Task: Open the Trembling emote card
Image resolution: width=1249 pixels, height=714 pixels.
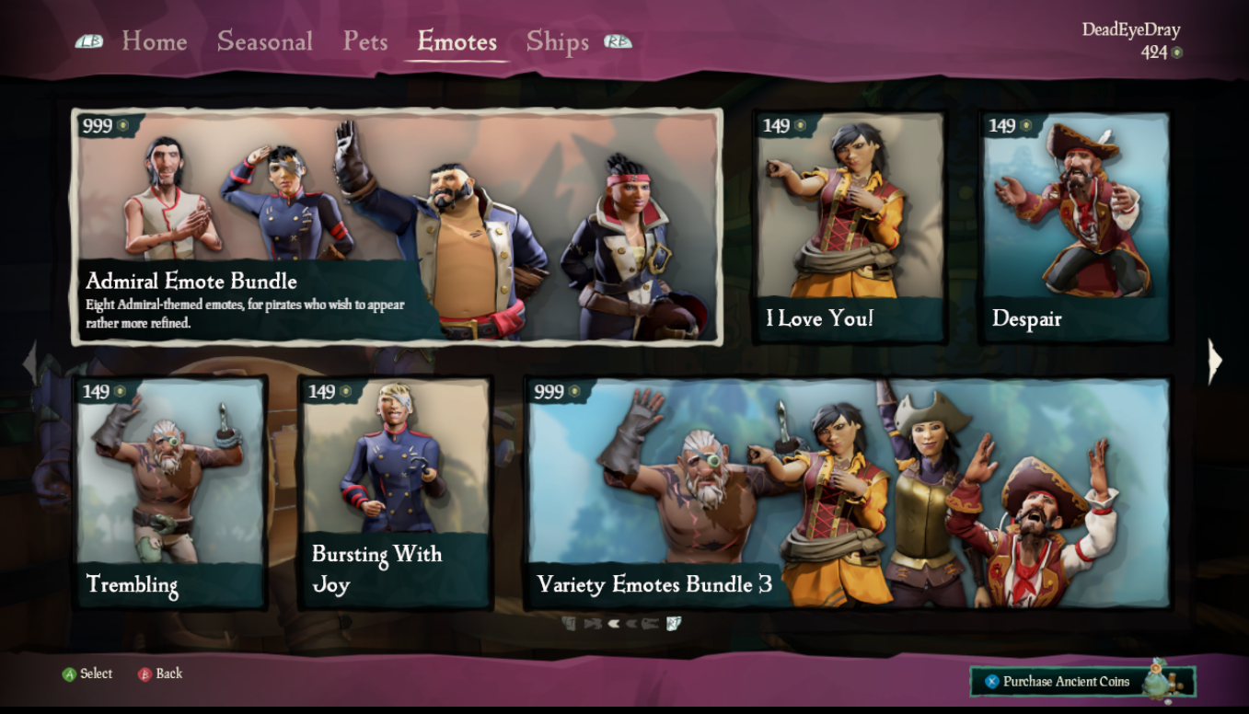Action: 170,492
